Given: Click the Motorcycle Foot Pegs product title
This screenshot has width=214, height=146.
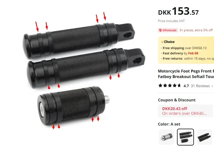Looking at the screenshot, I should pyautogui.click(x=186, y=74).
